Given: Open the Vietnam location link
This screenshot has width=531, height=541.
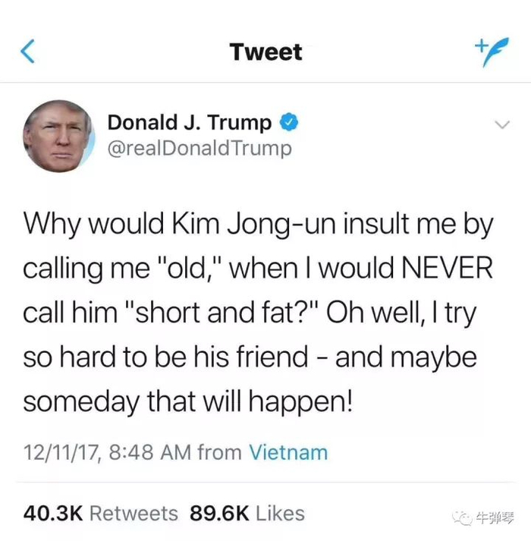Looking at the screenshot, I should coord(288,452).
